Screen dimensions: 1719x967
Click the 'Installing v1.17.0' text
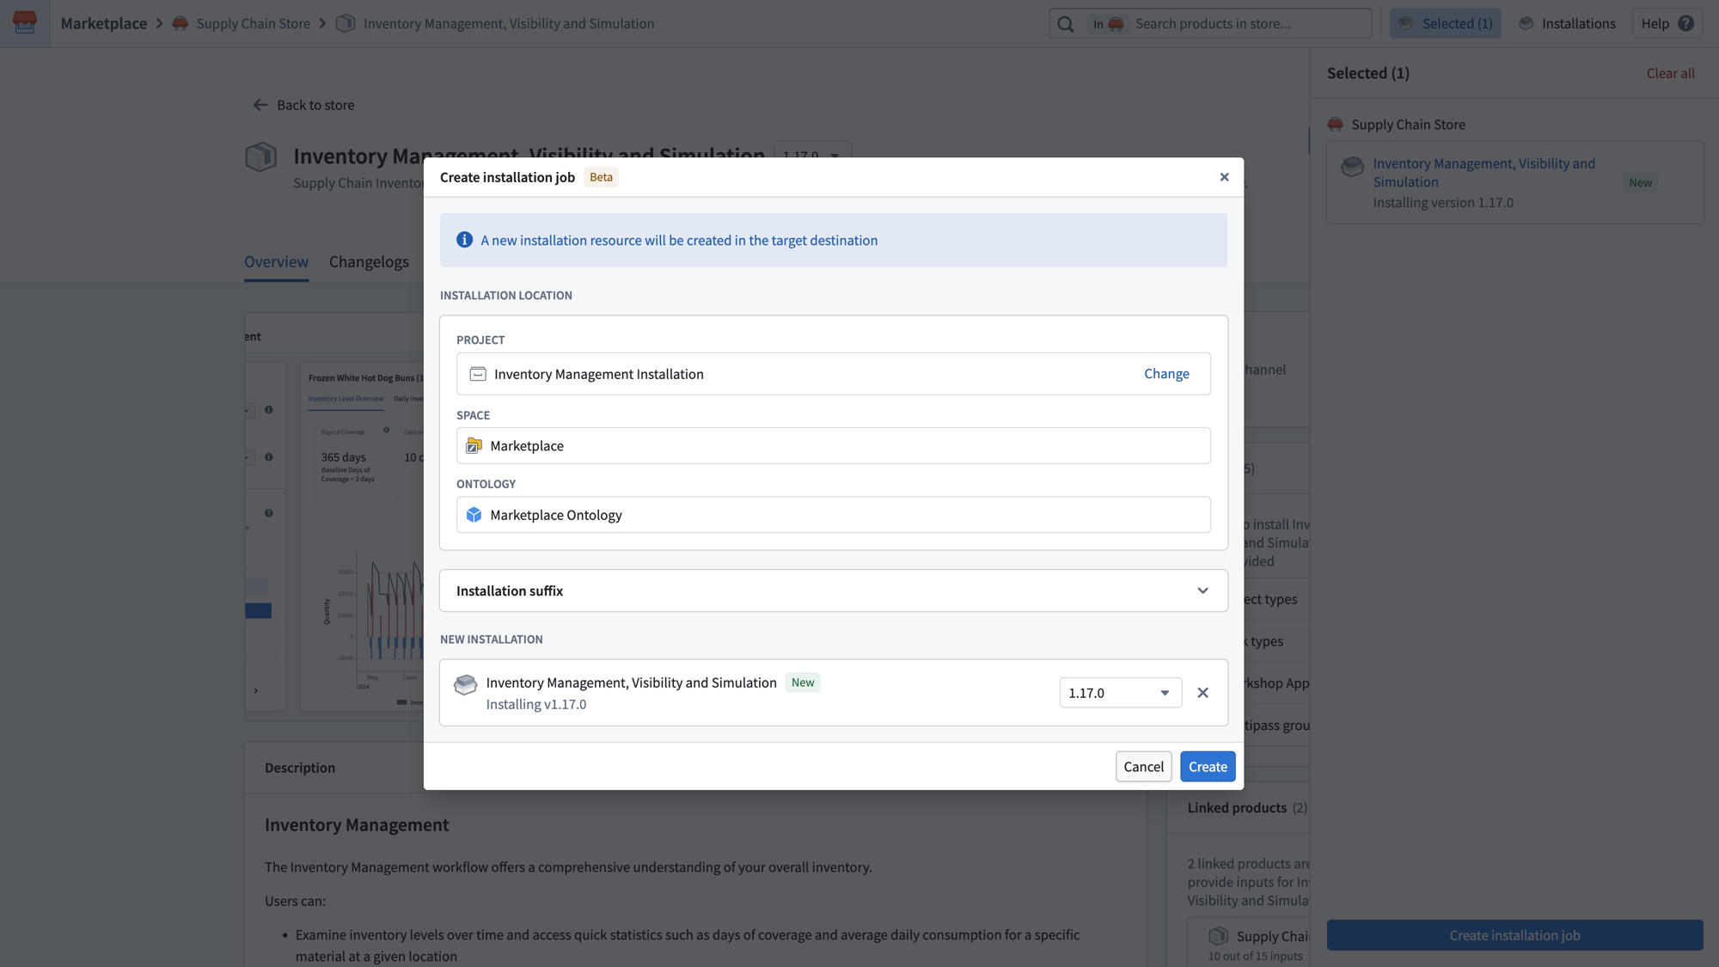click(536, 705)
